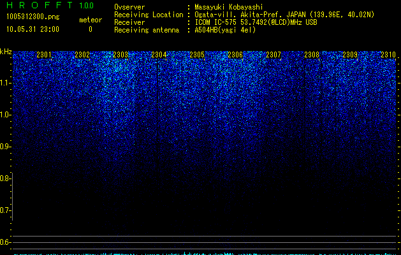
Task: Click the 2303 time marker
Action: (x=120, y=55)
